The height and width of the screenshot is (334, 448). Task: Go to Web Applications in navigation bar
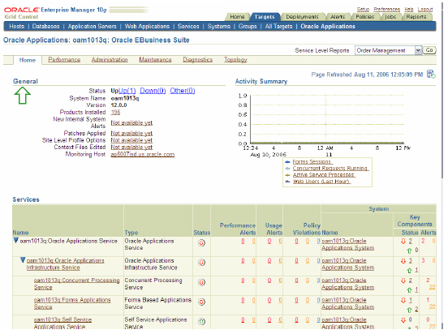[x=147, y=26]
